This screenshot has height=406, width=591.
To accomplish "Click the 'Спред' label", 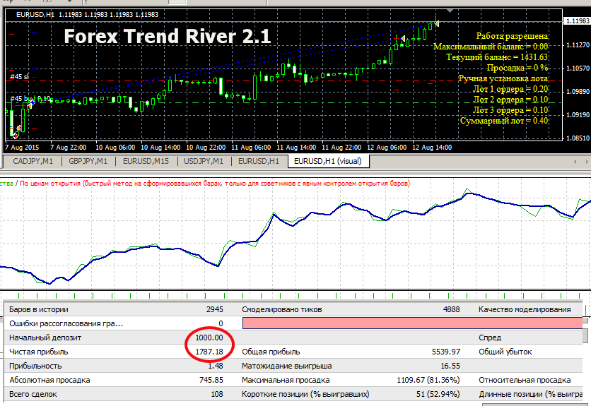I will click(490, 338).
